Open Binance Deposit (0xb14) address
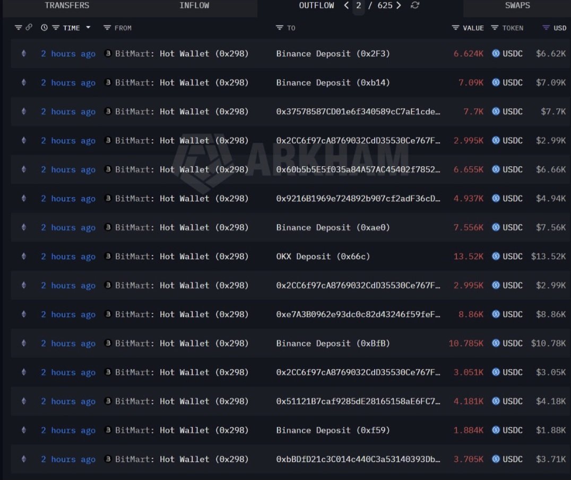 (x=333, y=83)
